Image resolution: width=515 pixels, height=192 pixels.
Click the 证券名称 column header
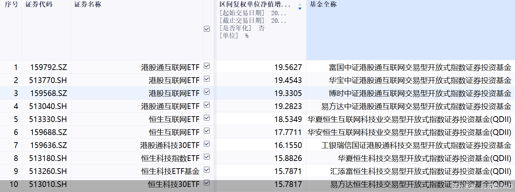pos(88,5)
